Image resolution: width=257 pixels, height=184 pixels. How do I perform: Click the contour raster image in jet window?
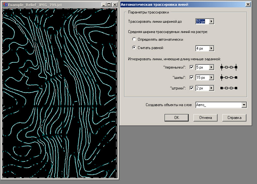60,93
